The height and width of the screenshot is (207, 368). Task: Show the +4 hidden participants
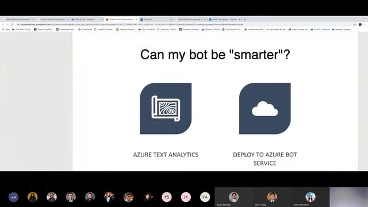pyautogui.click(x=13, y=197)
